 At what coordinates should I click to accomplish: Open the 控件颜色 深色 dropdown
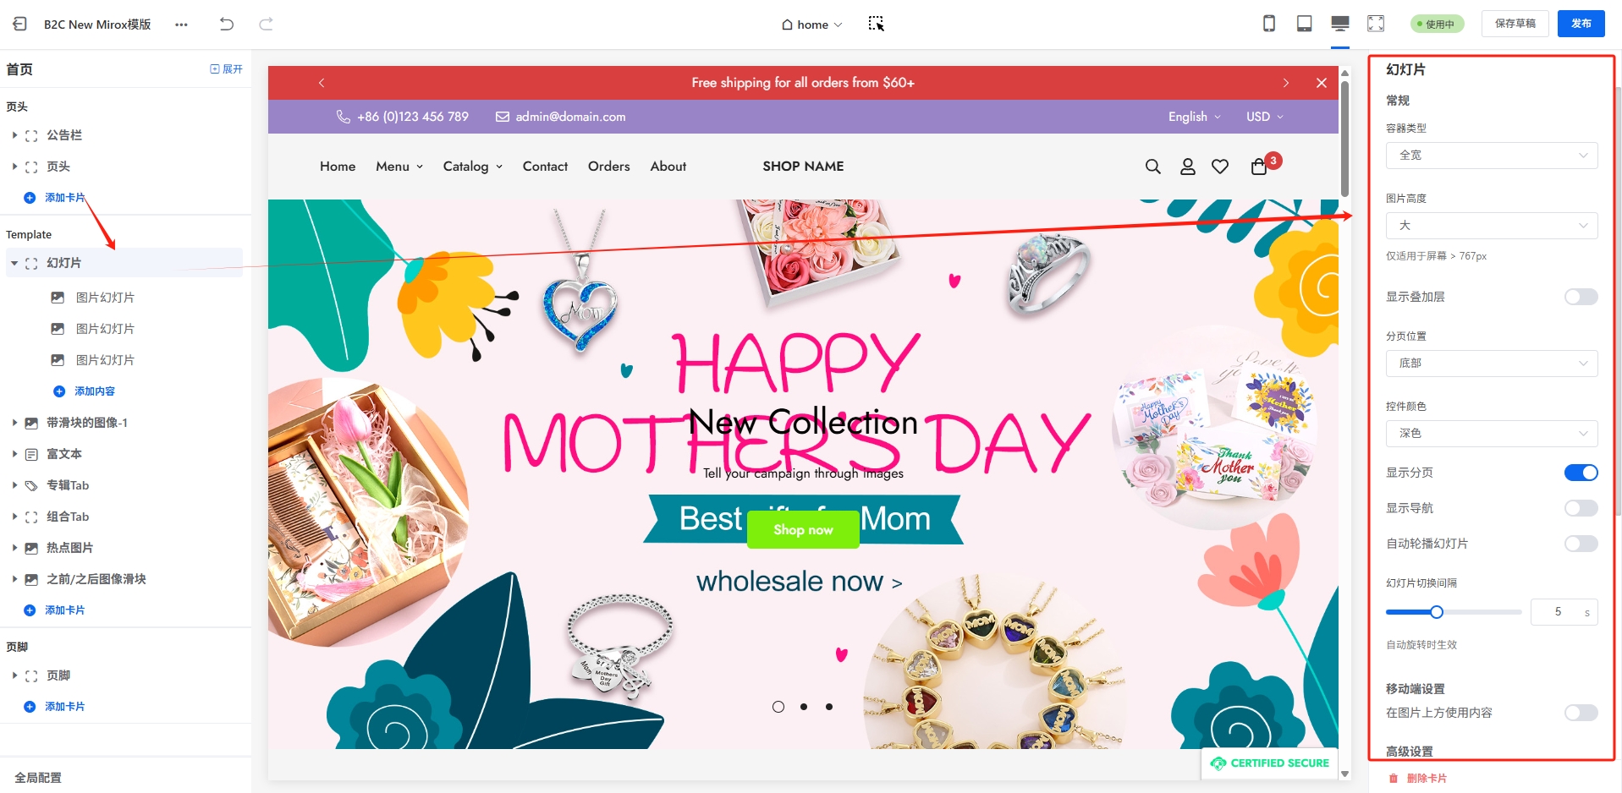point(1492,434)
